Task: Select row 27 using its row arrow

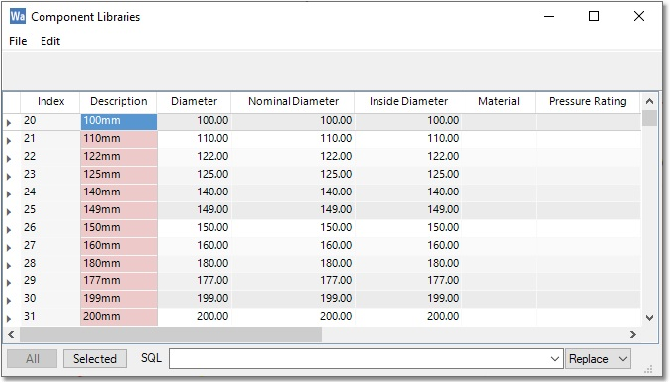Action: click(x=10, y=247)
